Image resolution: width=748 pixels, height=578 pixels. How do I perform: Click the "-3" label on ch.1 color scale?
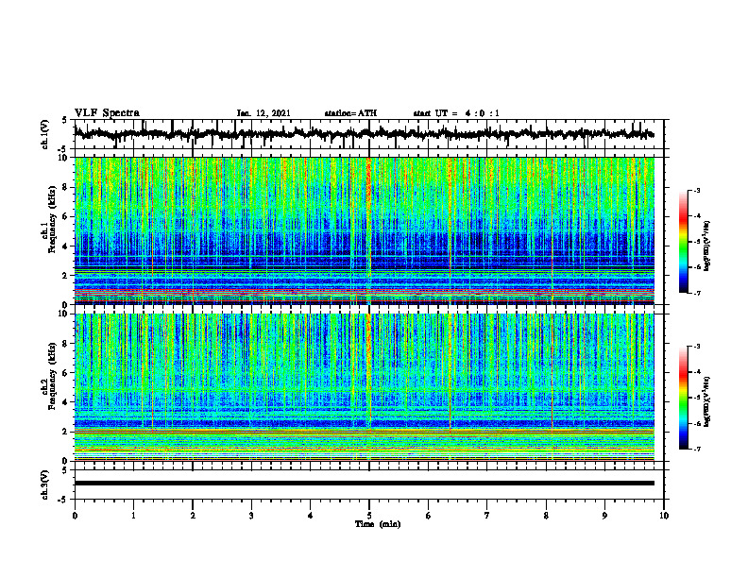tap(696, 190)
